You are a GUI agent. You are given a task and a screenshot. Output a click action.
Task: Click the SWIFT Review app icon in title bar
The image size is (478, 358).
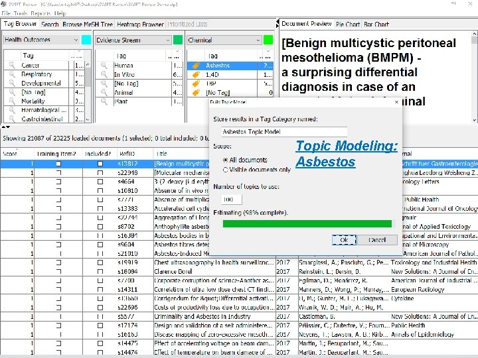coord(4,4)
